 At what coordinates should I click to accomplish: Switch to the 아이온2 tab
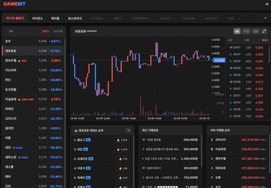[x=37, y=18]
